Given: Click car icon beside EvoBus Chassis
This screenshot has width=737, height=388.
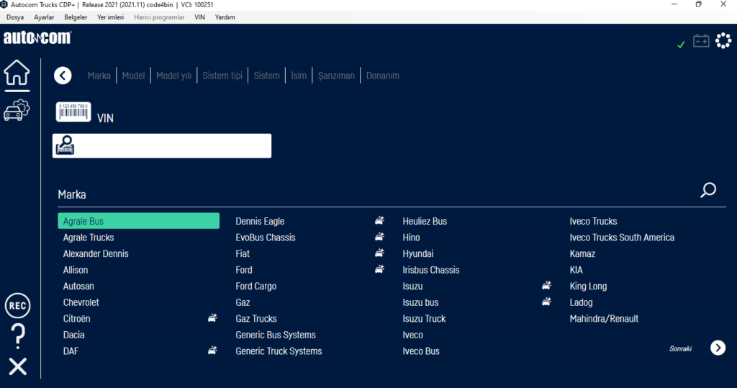Looking at the screenshot, I should click(379, 237).
